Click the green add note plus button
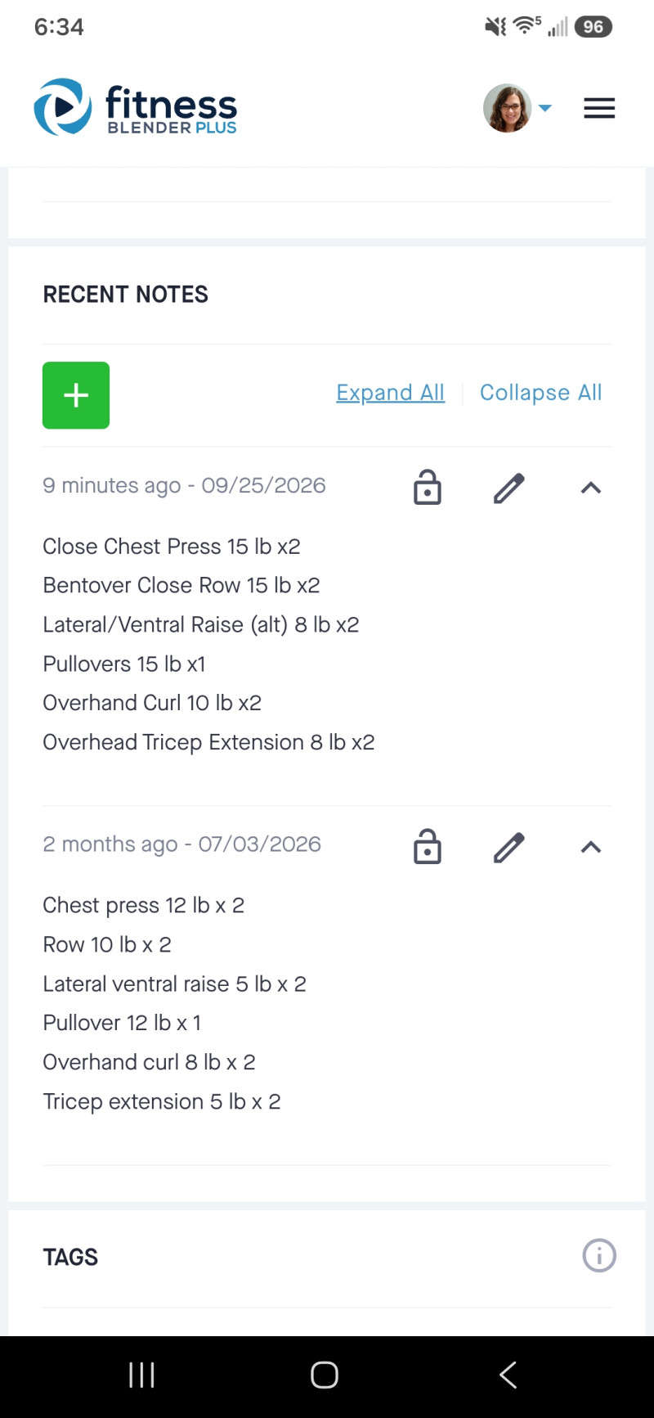The width and height of the screenshot is (654, 1418). [x=76, y=395]
